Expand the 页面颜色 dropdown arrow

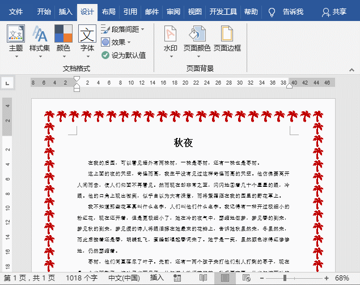click(198, 57)
